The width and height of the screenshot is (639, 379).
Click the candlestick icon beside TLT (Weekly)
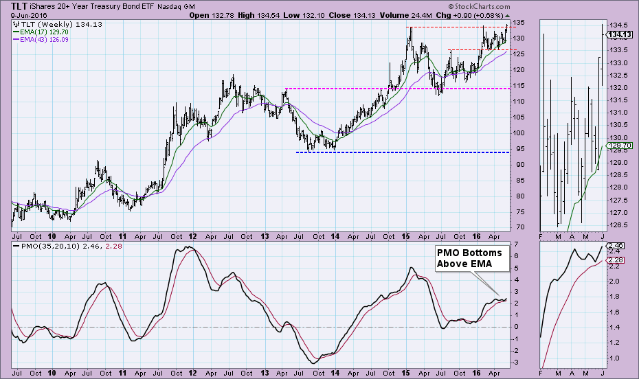[16, 24]
